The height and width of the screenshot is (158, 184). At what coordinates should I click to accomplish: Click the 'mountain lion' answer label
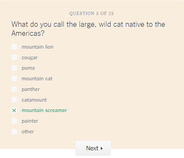37,47
